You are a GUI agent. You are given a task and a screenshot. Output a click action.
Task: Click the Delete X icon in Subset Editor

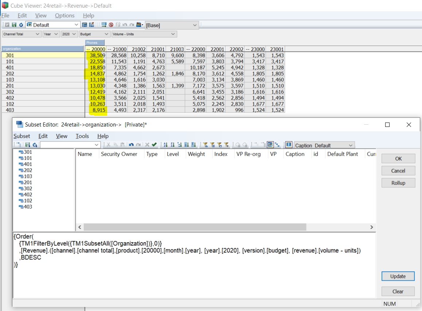[x=147, y=145]
